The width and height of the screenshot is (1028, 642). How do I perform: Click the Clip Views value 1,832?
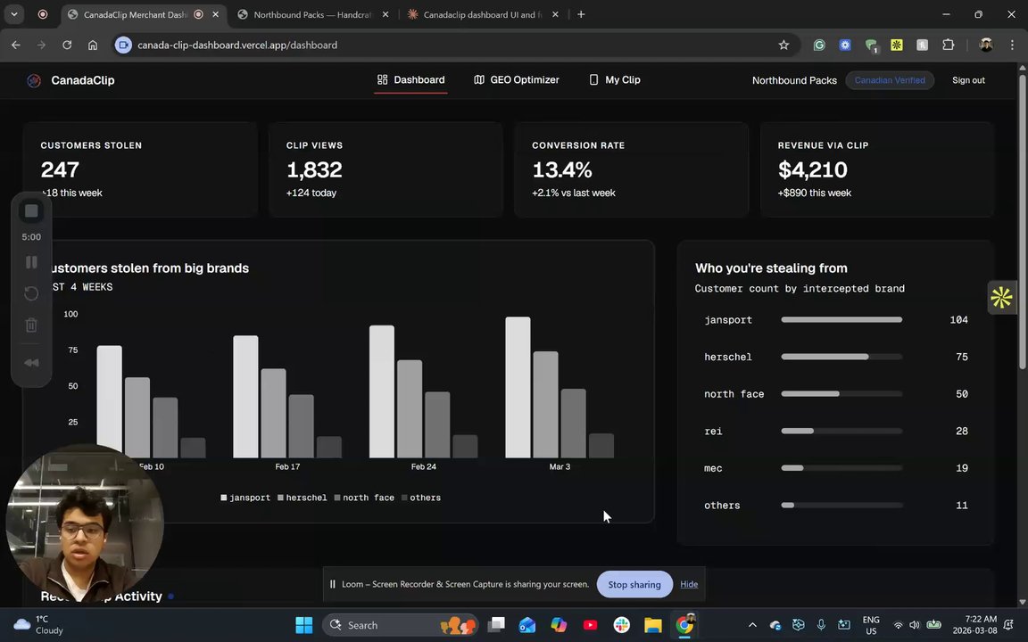[x=314, y=169]
